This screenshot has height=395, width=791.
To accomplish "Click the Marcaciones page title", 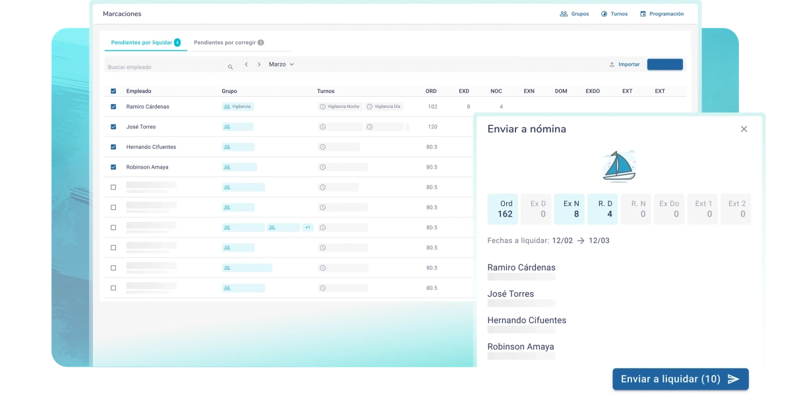I will [x=122, y=14].
